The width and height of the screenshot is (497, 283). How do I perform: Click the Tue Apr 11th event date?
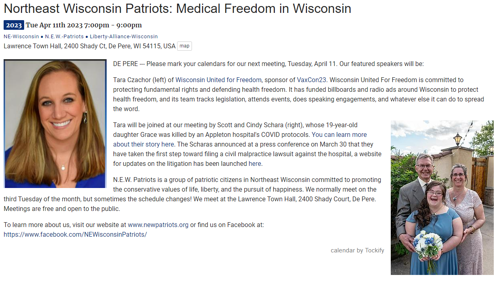point(84,25)
